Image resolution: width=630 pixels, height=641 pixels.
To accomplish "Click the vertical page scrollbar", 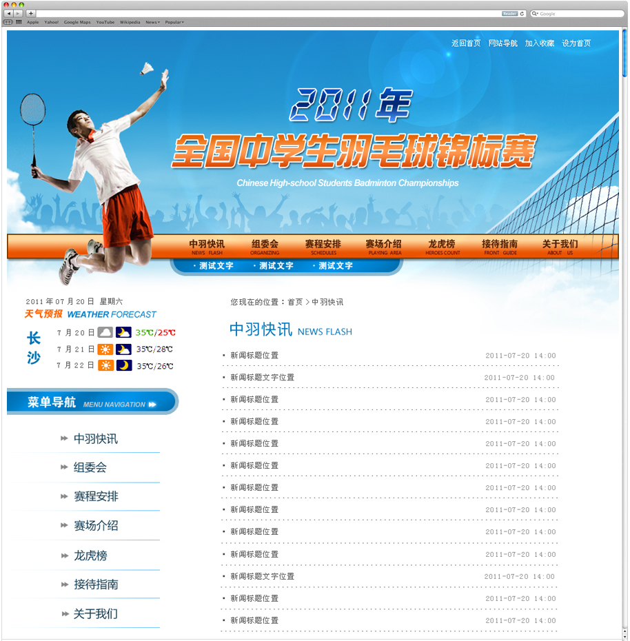I will (x=624, y=55).
